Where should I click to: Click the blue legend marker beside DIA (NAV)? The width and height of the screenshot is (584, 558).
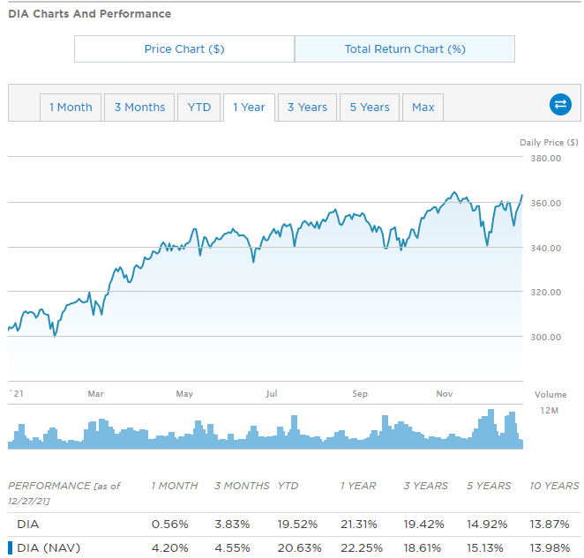pyautogui.click(x=10, y=548)
